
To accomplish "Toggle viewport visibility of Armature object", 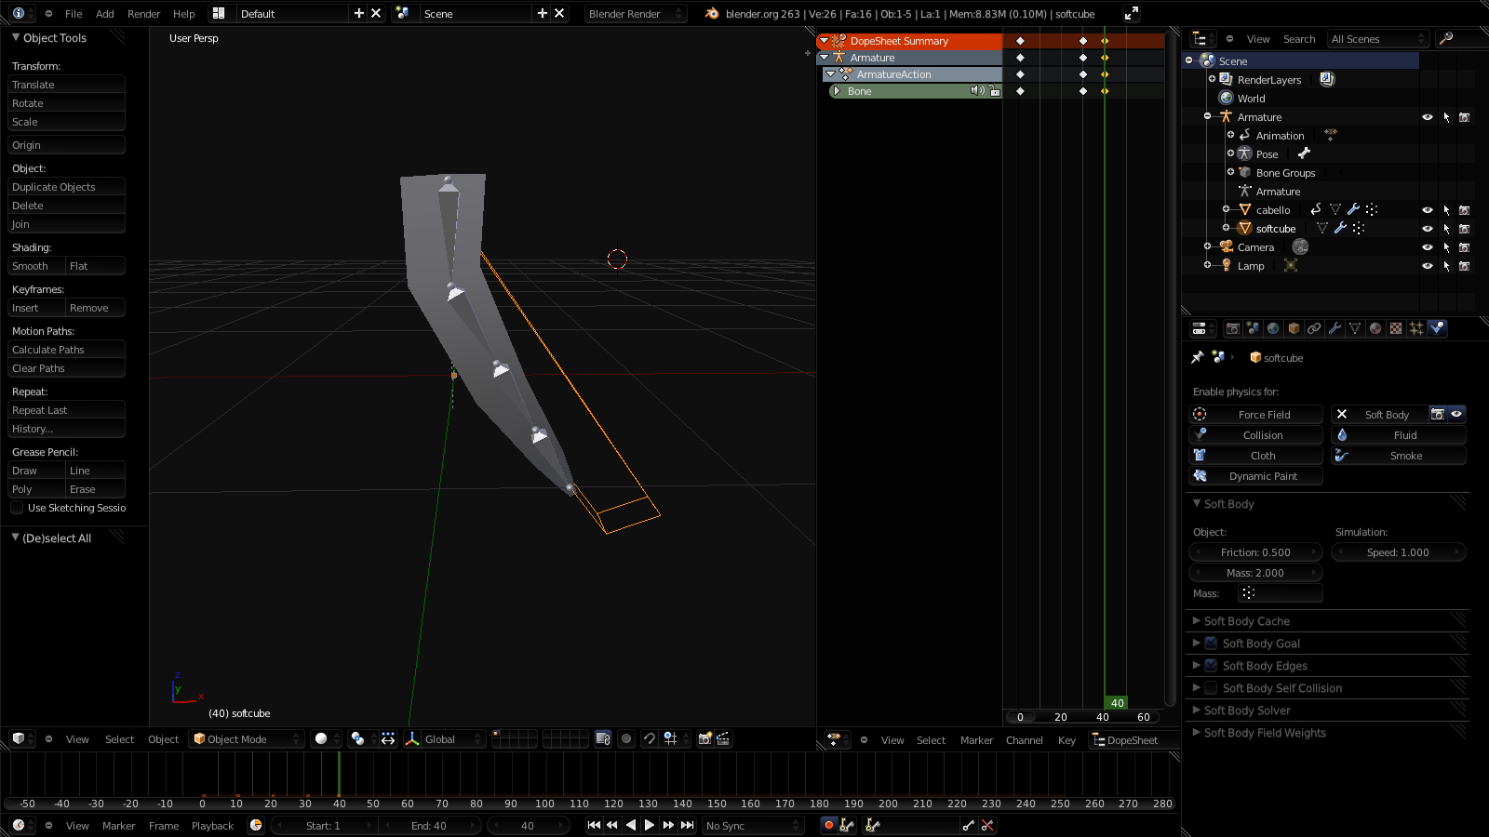I will 1427,117.
